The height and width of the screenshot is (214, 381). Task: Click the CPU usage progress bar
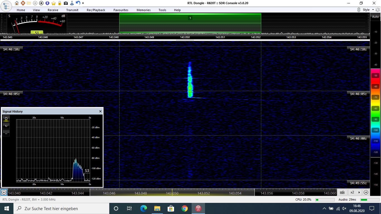pyautogui.click(x=325, y=200)
